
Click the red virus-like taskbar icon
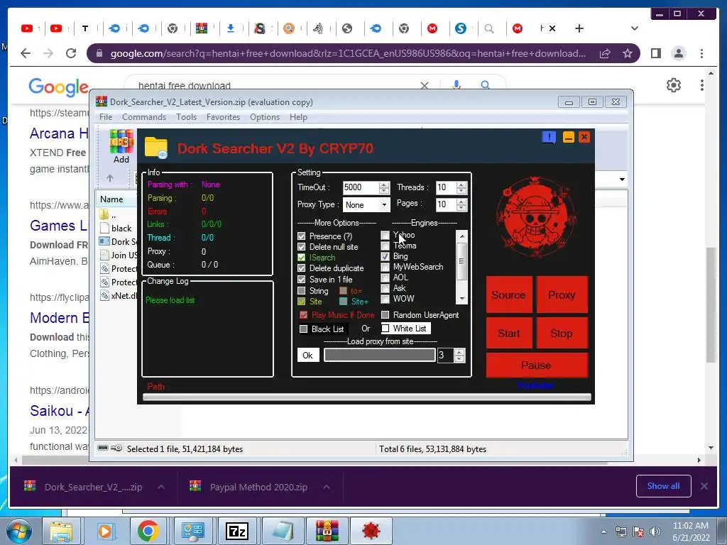371,531
